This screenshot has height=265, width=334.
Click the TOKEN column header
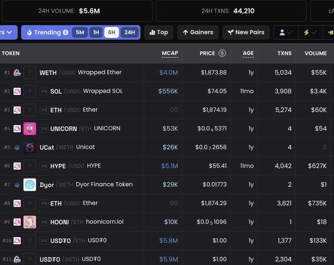tap(11, 53)
